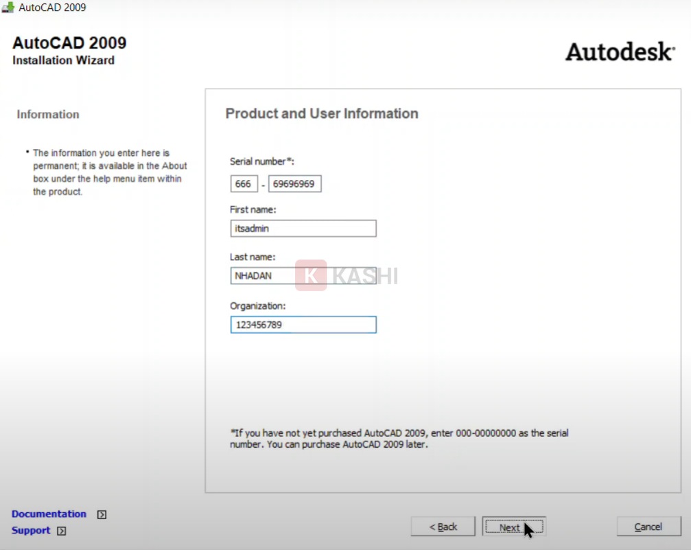691x550 pixels.
Task: Click the arrow icon beside Support
Action: point(62,531)
